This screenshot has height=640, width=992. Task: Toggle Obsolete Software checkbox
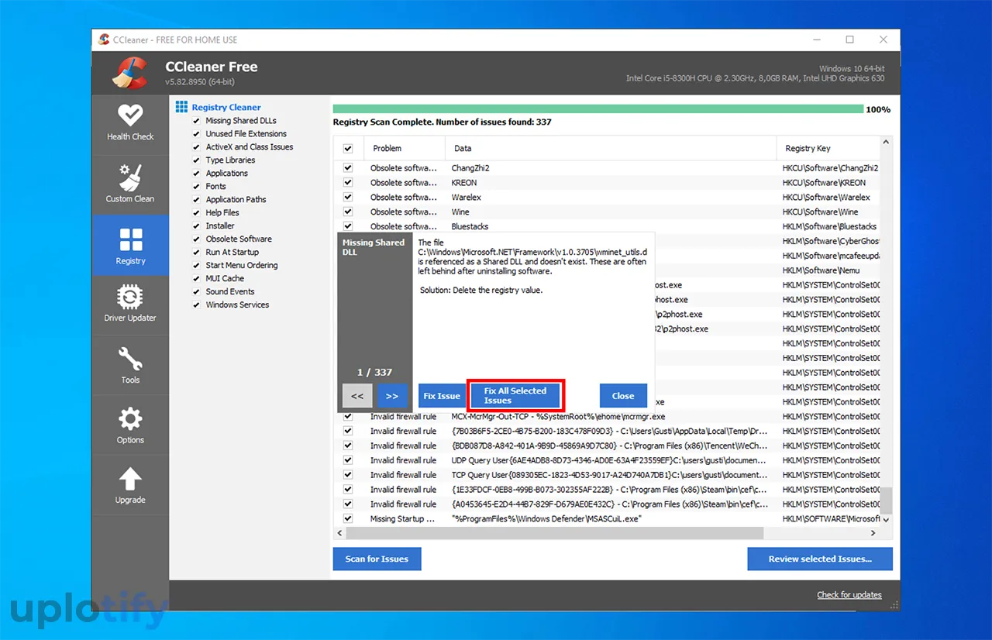196,239
